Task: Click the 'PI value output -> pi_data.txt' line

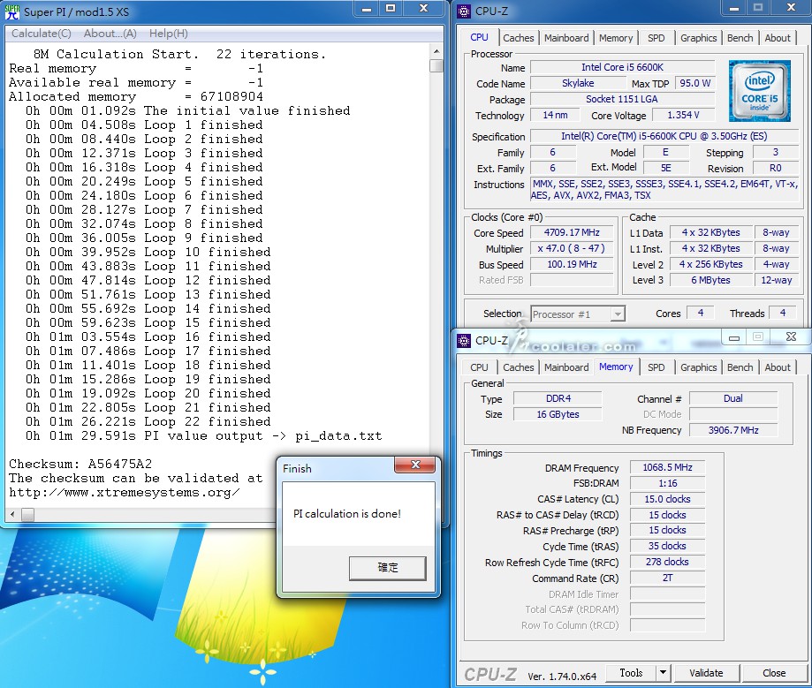Action: point(263,436)
